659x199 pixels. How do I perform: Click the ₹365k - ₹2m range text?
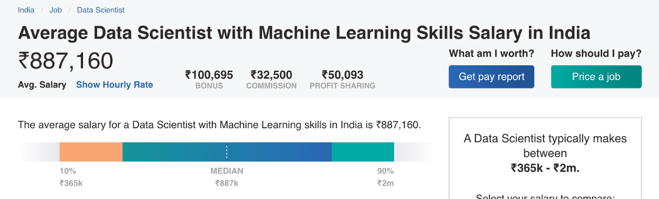(x=545, y=168)
